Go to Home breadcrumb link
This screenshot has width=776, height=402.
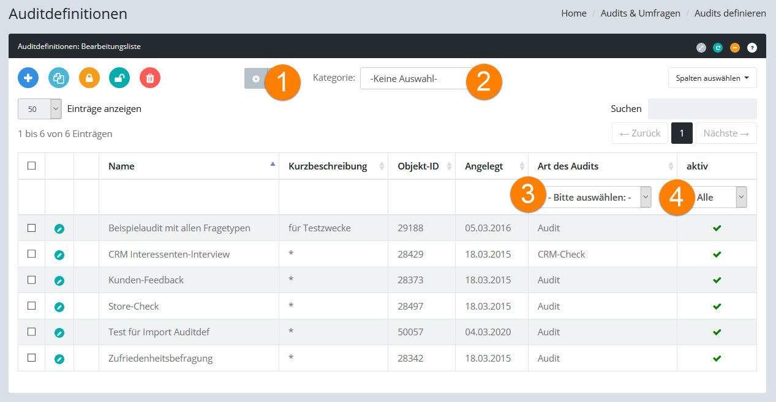point(573,13)
